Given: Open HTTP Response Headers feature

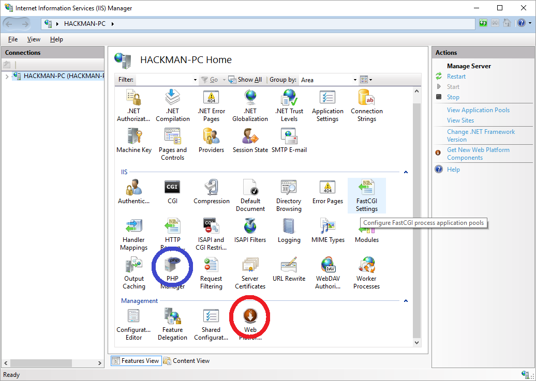Looking at the screenshot, I should click(173, 235).
